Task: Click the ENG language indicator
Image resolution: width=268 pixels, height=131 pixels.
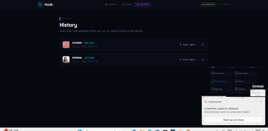Action: 230,130
